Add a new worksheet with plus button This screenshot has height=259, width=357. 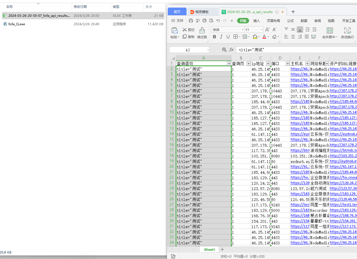point(222,249)
